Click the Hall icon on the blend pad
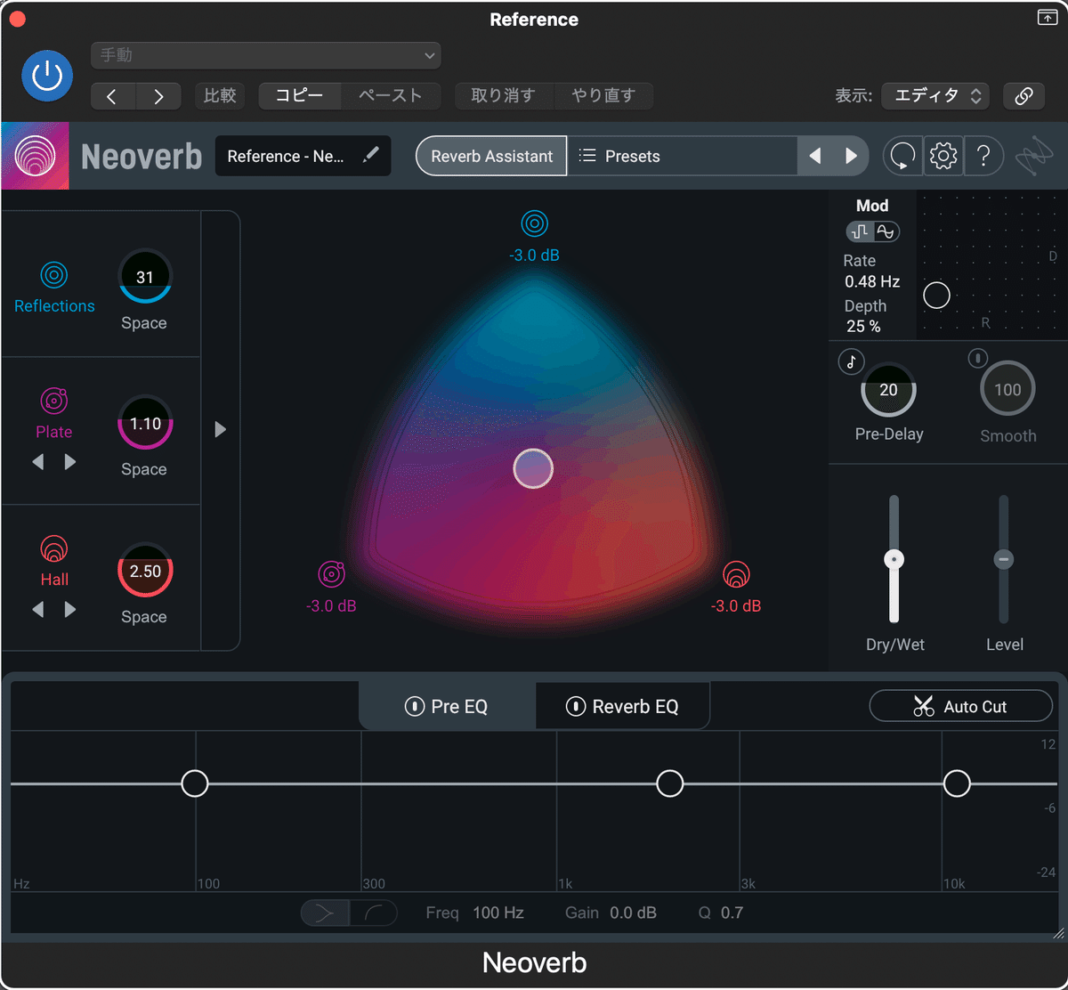Image resolution: width=1068 pixels, height=990 pixels. [x=736, y=574]
